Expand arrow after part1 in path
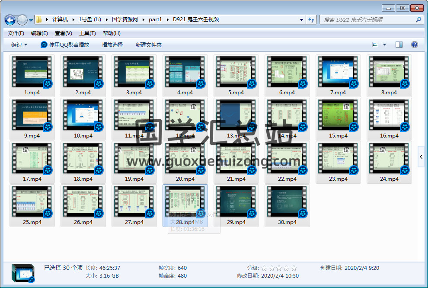Screen dimensions: 428x288 click(167, 19)
